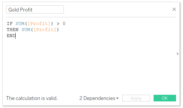Click the greater-than operator in formula

pos(58,24)
